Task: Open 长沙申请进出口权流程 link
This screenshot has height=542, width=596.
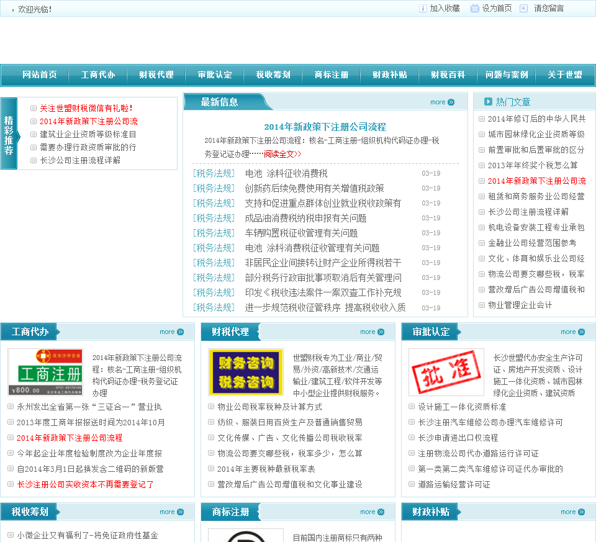Action: tap(458, 438)
